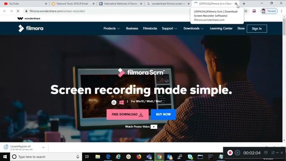Open the Filmstocks menu item
Viewport: 286px width, 161px height.
click(150, 29)
